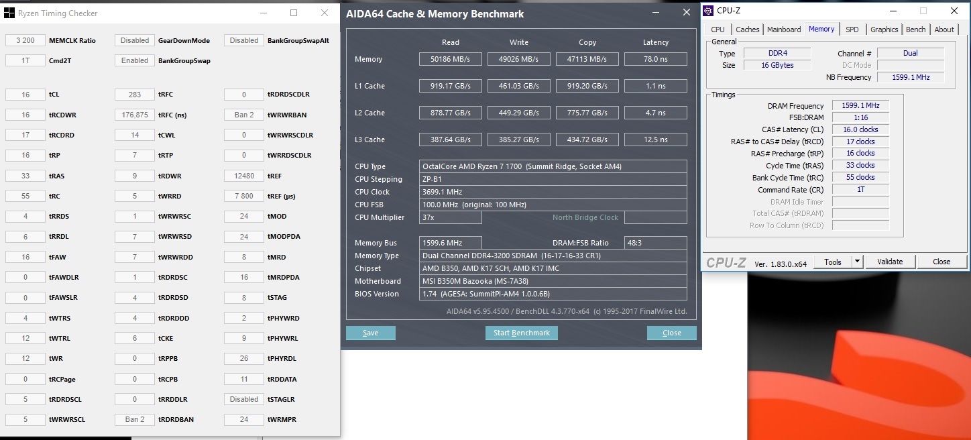Minimize the Ryzen Timing Checker window
Viewport: 971px width, 440px height.
pos(263,13)
